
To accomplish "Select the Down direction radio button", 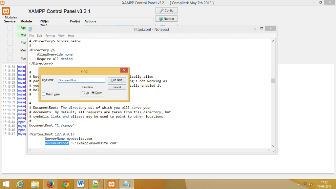I will click(93, 93).
